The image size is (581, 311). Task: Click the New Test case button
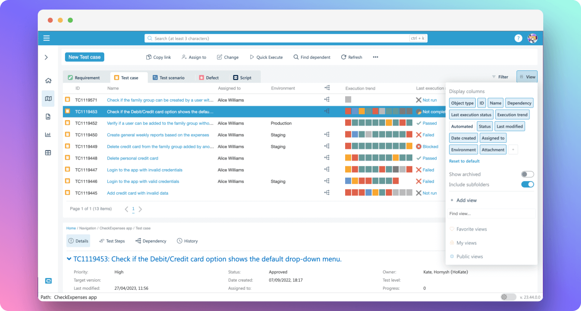84,57
